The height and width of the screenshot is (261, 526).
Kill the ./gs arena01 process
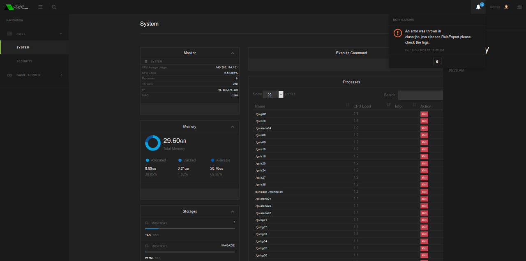pyautogui.click(x=424, y=199)
